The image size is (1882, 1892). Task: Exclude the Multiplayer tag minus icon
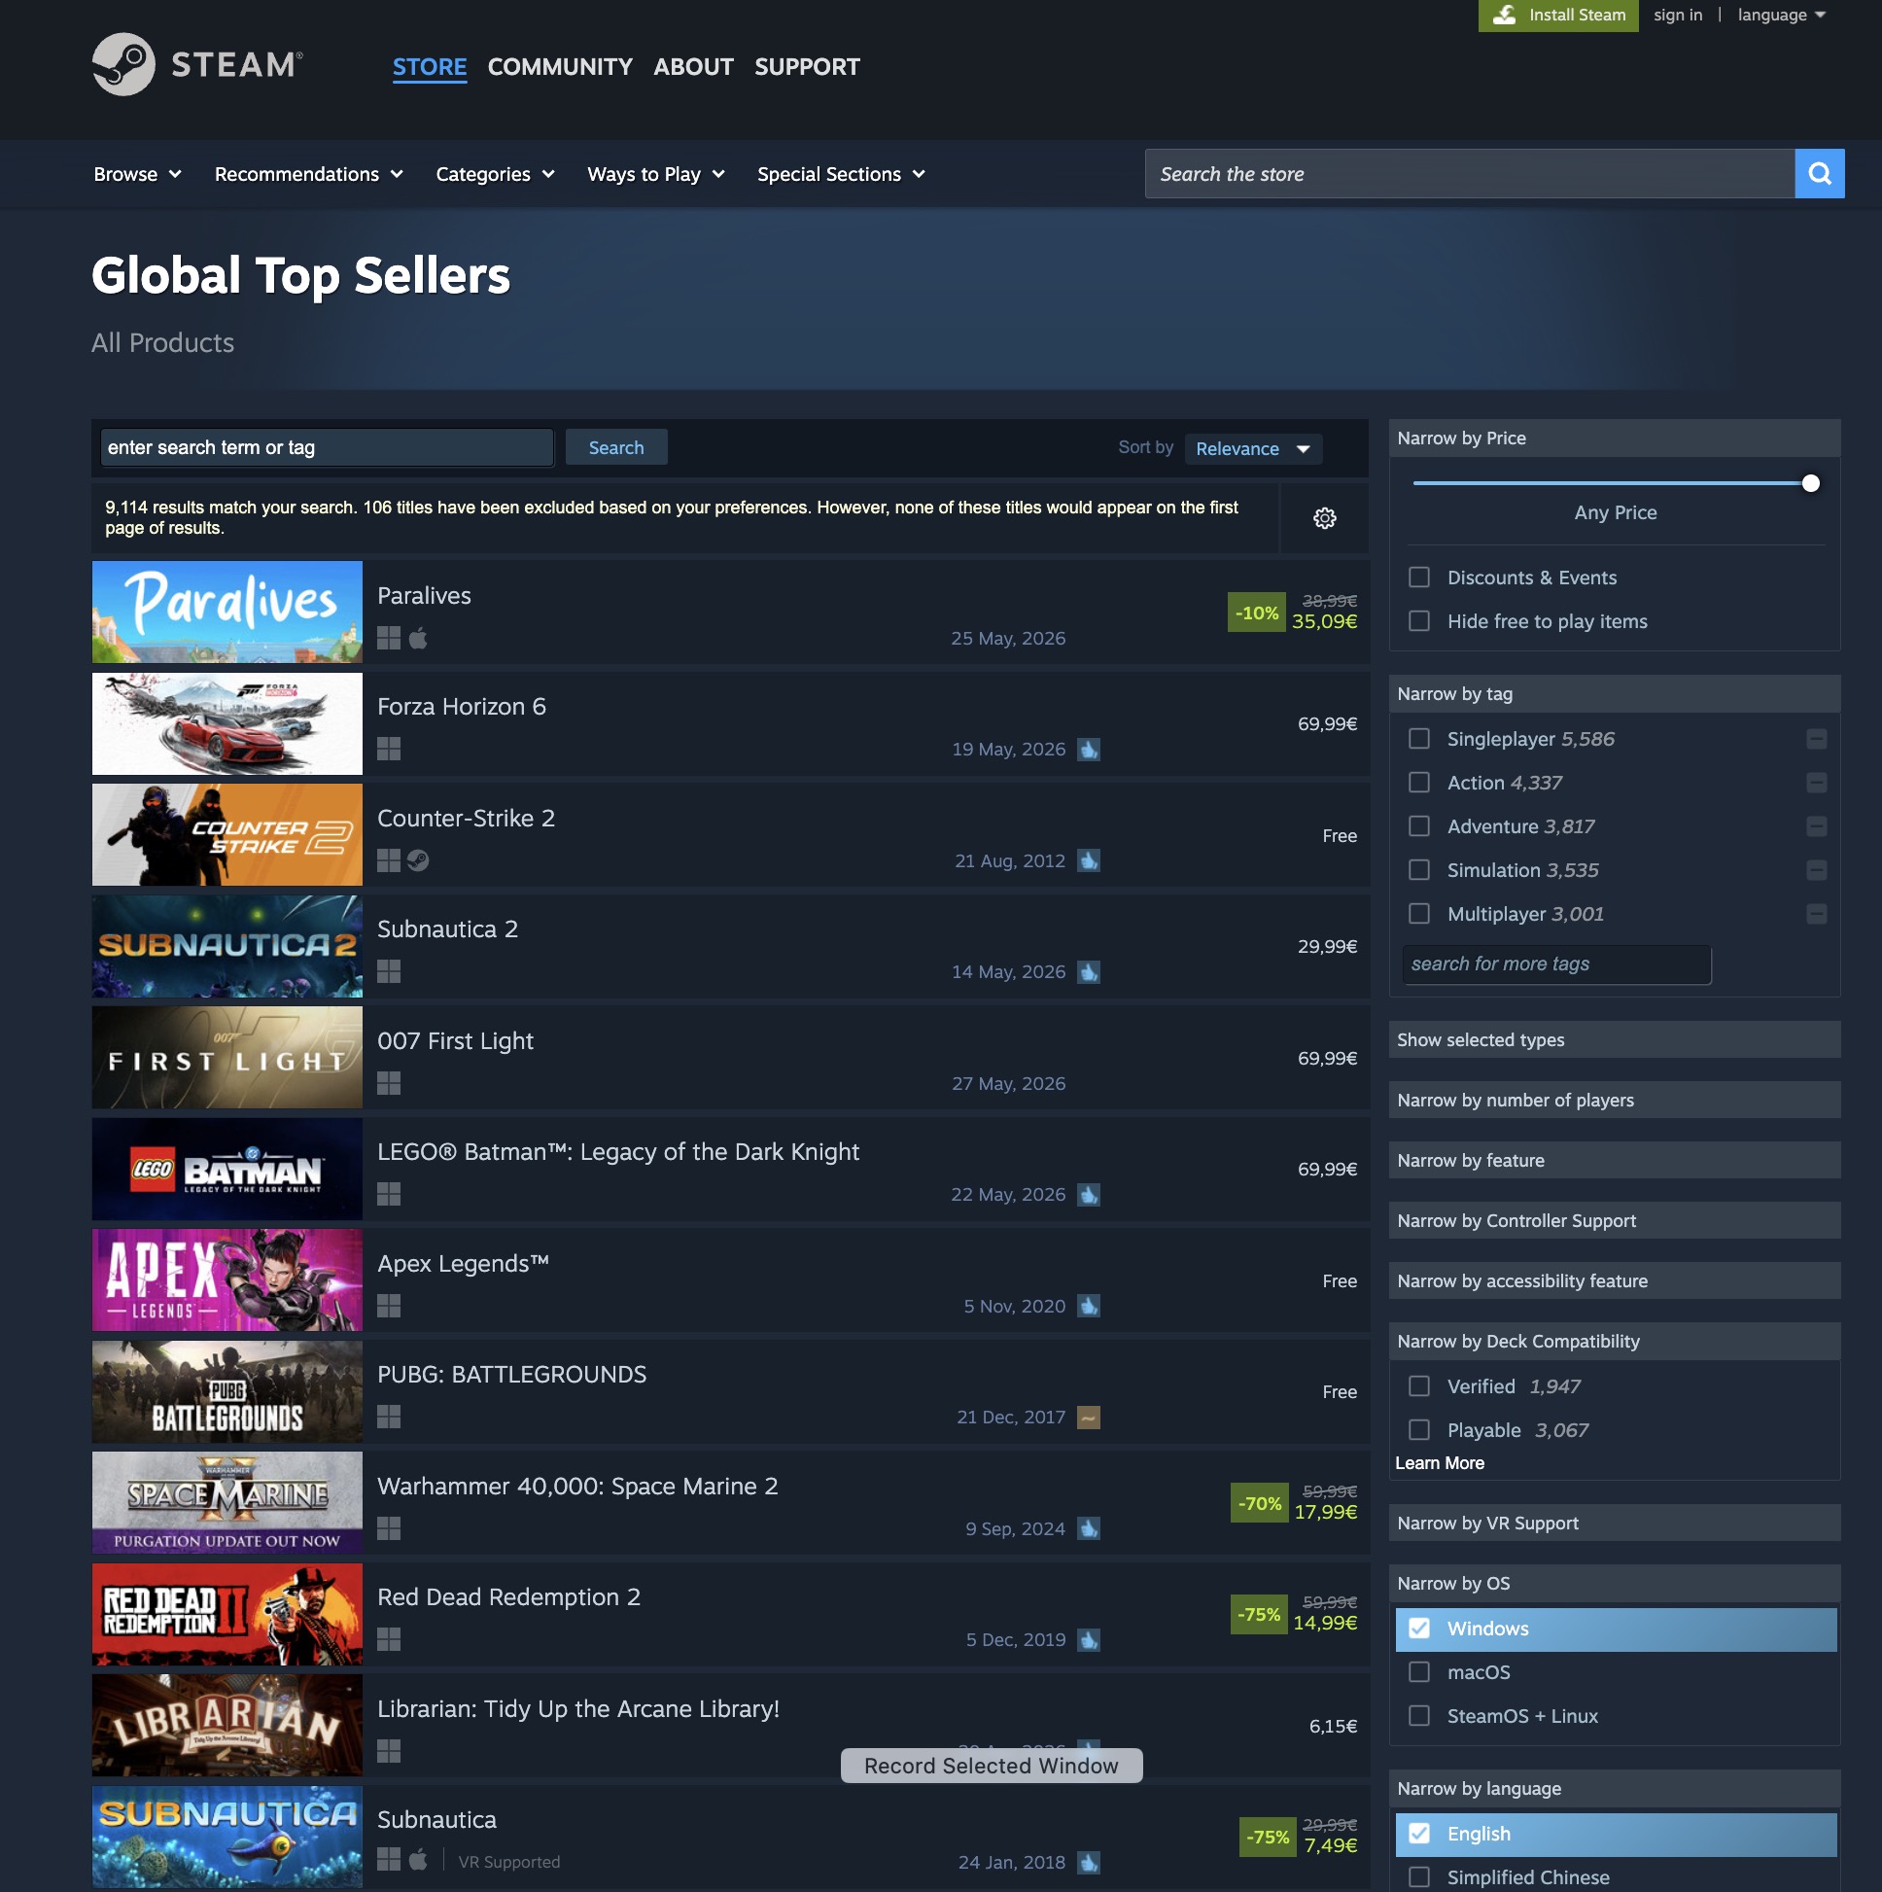point(1817,915)
